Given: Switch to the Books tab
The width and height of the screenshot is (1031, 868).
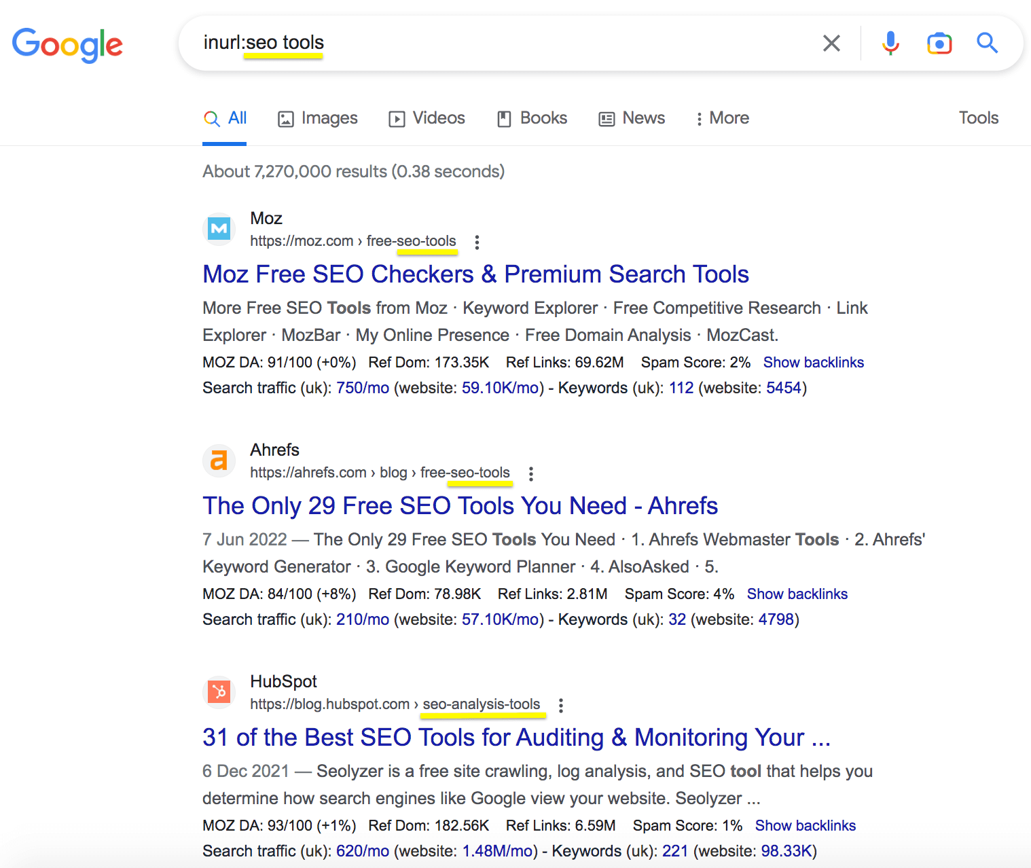Looking at the screenshot, I should (x=532, y=118).
